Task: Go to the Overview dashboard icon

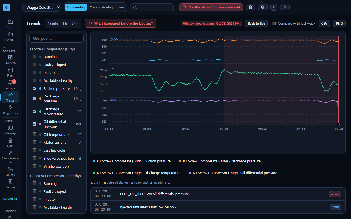Action: [10, 60]
